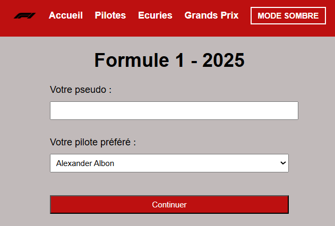Focus the pseudo text input field
The width and height of the screenshot is (335, 226).
click(x=174, y=110)
